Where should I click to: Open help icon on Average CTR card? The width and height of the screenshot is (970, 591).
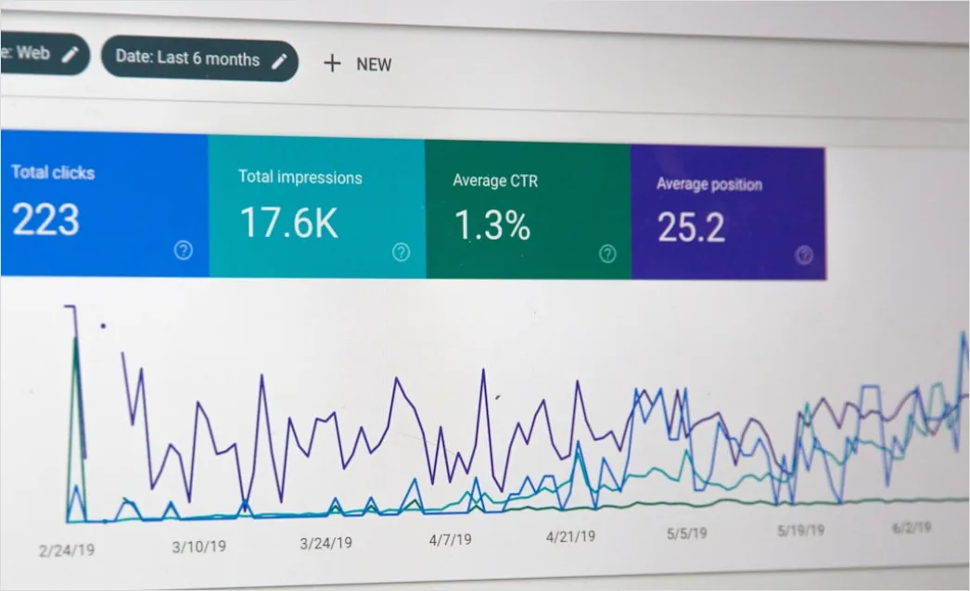coord(607,254)
